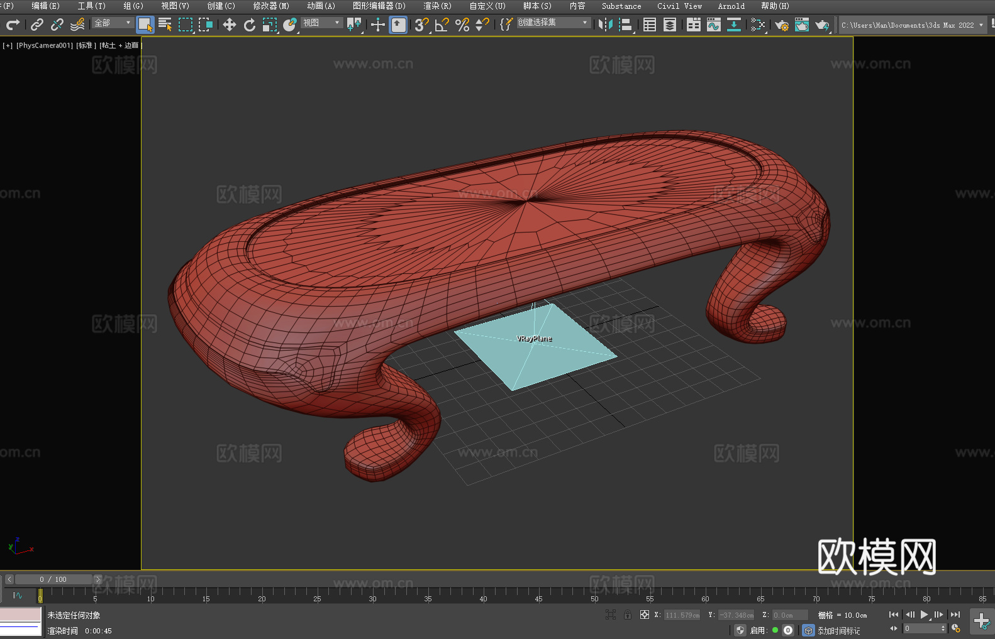Open the 渲染(R) menu

(x=437, y=6)
